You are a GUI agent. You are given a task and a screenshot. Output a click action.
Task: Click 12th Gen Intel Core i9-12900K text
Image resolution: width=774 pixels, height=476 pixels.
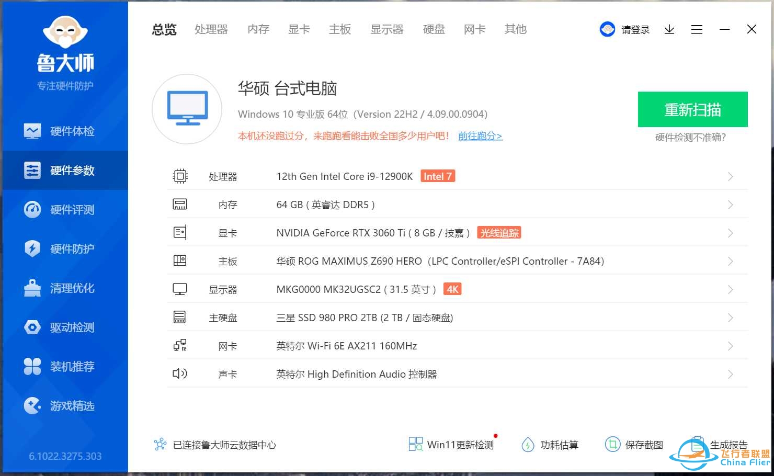pos(345,177)
